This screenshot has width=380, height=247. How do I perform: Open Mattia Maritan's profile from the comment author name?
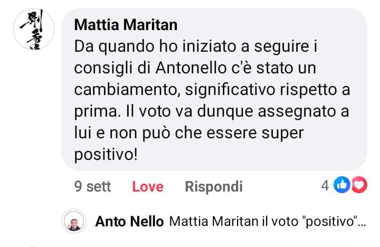click(x=126, y=24)
